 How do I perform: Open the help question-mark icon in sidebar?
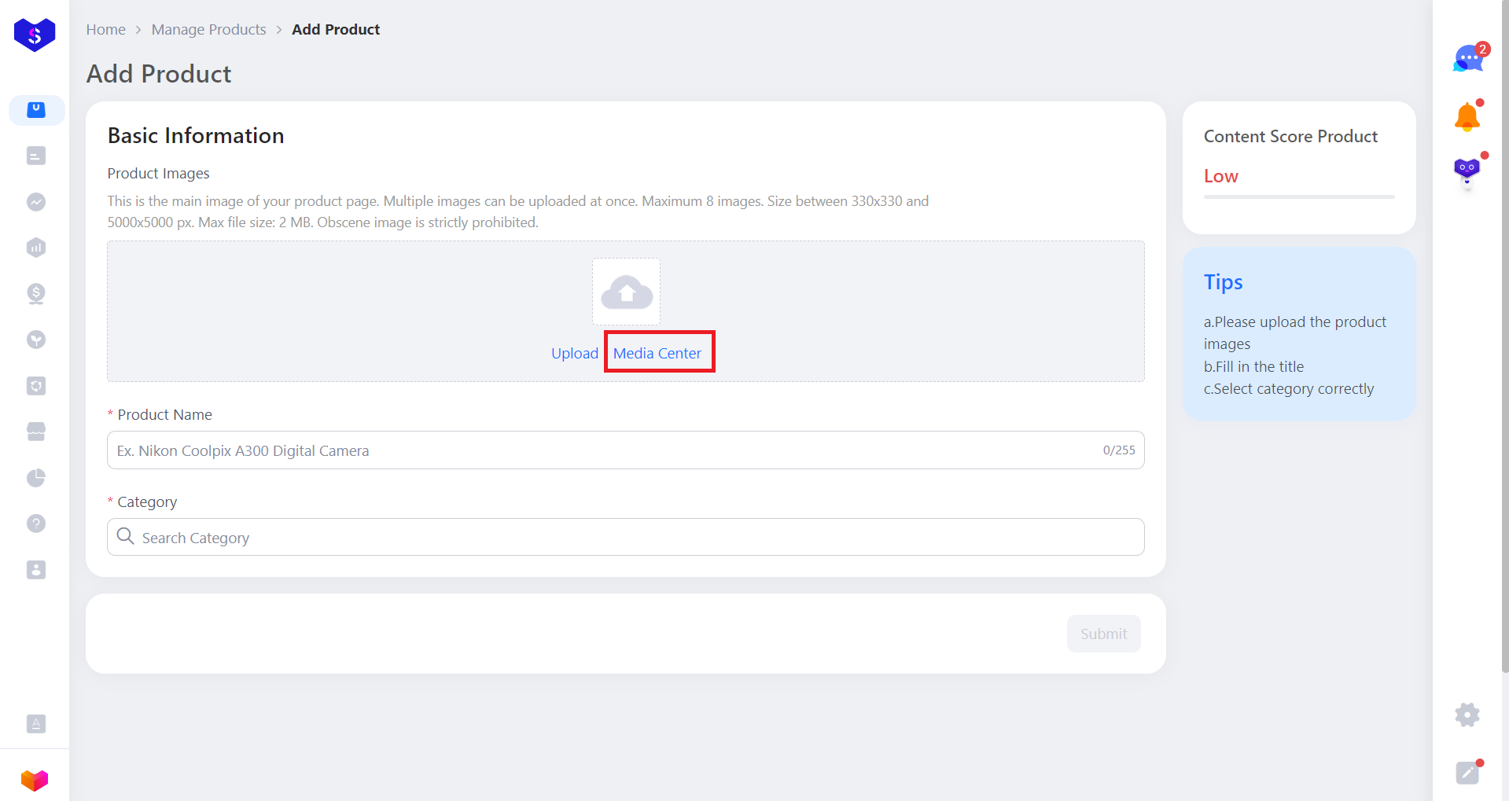point(35,523)
